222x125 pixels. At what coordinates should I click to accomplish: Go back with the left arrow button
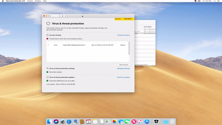[53, 16]
